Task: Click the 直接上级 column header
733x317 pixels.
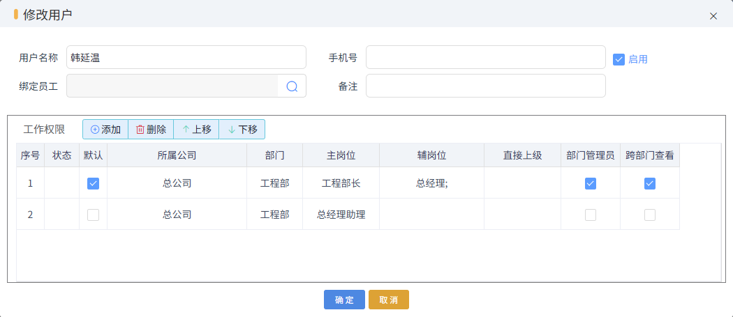Action: [523, 155]
